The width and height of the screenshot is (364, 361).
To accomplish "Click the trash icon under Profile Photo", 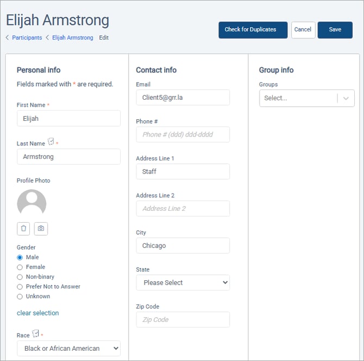I will click(23, 229).
